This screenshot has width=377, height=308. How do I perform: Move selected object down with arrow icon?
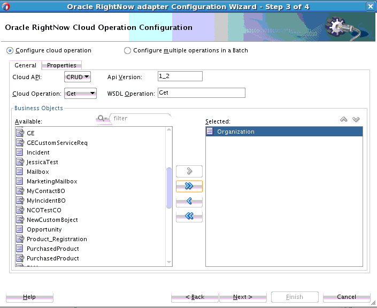click(x=356, y=119)
